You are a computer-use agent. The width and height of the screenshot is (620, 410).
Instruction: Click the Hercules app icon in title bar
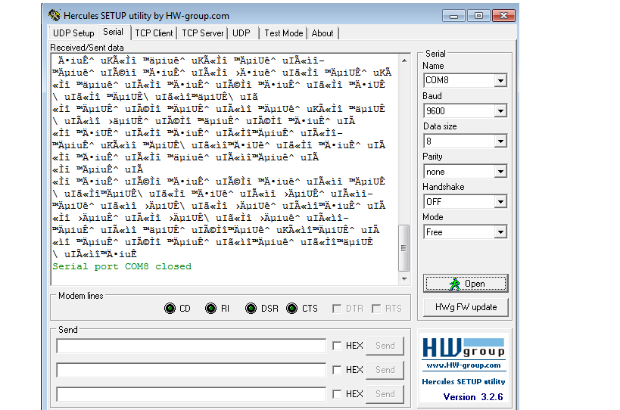(55, 15)
